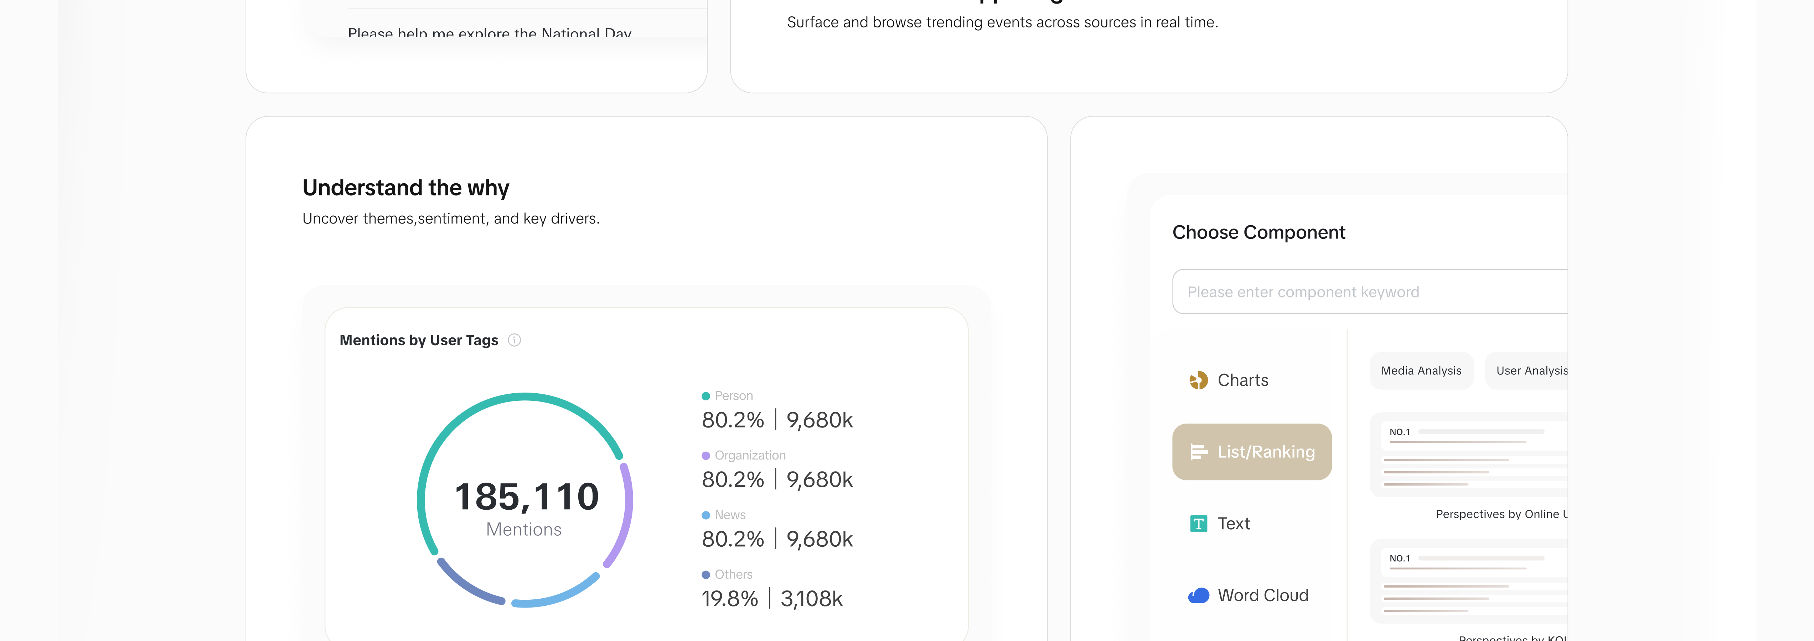Image resolution: width=1814 pixels, height=641 pixels.
Task: Open the Text component category
Action: coord(1251,524)
